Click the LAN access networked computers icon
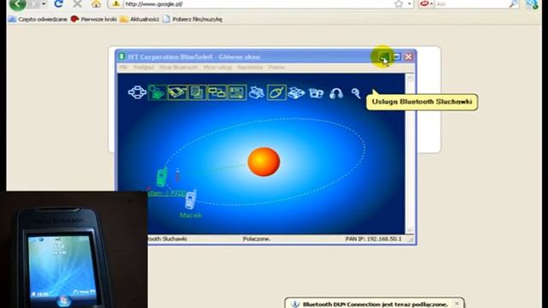This screenshot has width=548, height=308. point(217,92)
